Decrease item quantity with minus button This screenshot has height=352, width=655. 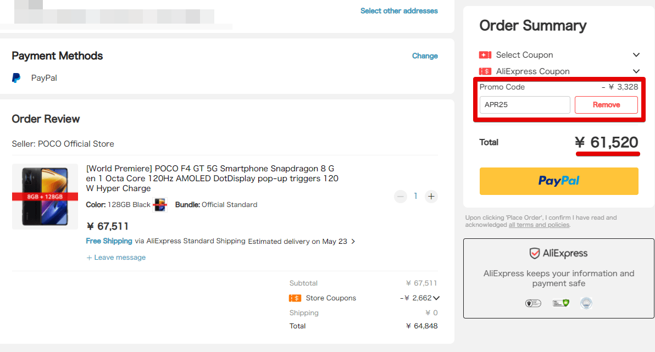[401, 196]
